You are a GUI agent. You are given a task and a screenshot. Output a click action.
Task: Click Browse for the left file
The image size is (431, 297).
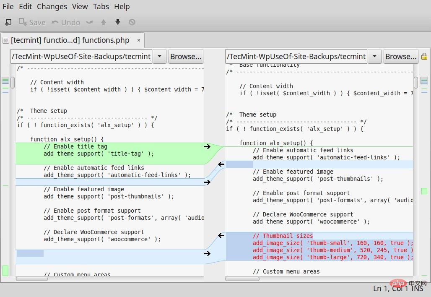(186, 56)
